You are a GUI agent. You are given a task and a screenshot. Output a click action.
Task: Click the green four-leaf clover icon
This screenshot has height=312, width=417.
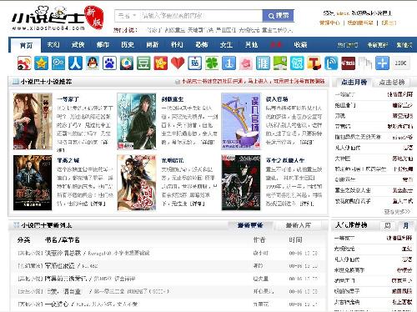(212, 63)
